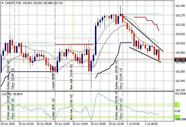
Task: Select the current price label 102.710
Action: click(180, 60)
